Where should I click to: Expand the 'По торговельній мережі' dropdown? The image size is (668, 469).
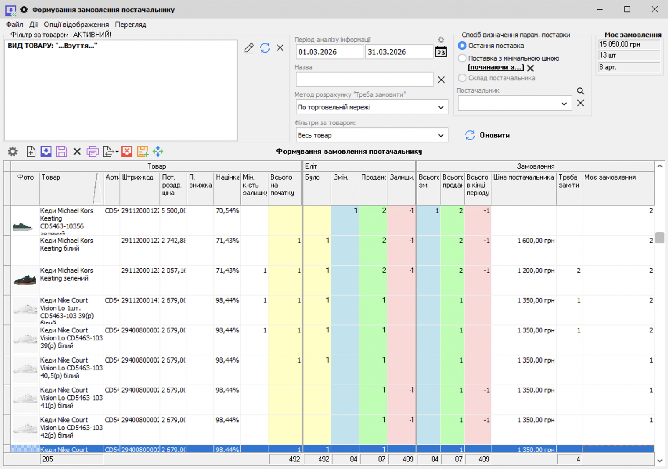(440, 107)
